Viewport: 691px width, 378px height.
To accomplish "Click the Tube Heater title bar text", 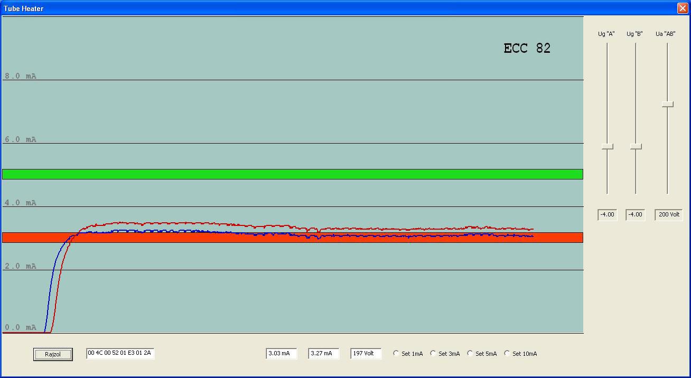I will (24, 8).
